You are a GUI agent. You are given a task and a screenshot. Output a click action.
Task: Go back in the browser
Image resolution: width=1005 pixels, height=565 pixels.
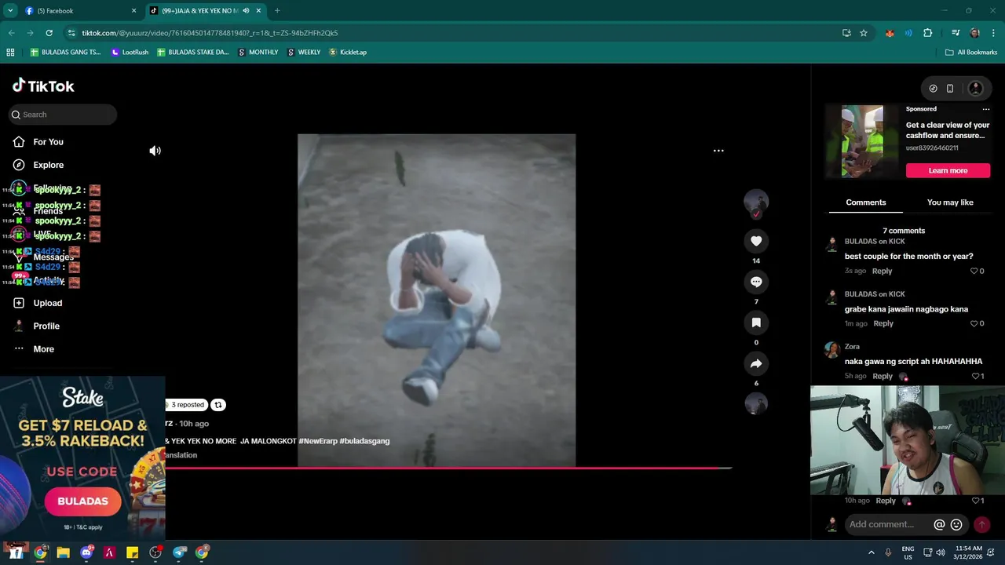pos(11,33)
